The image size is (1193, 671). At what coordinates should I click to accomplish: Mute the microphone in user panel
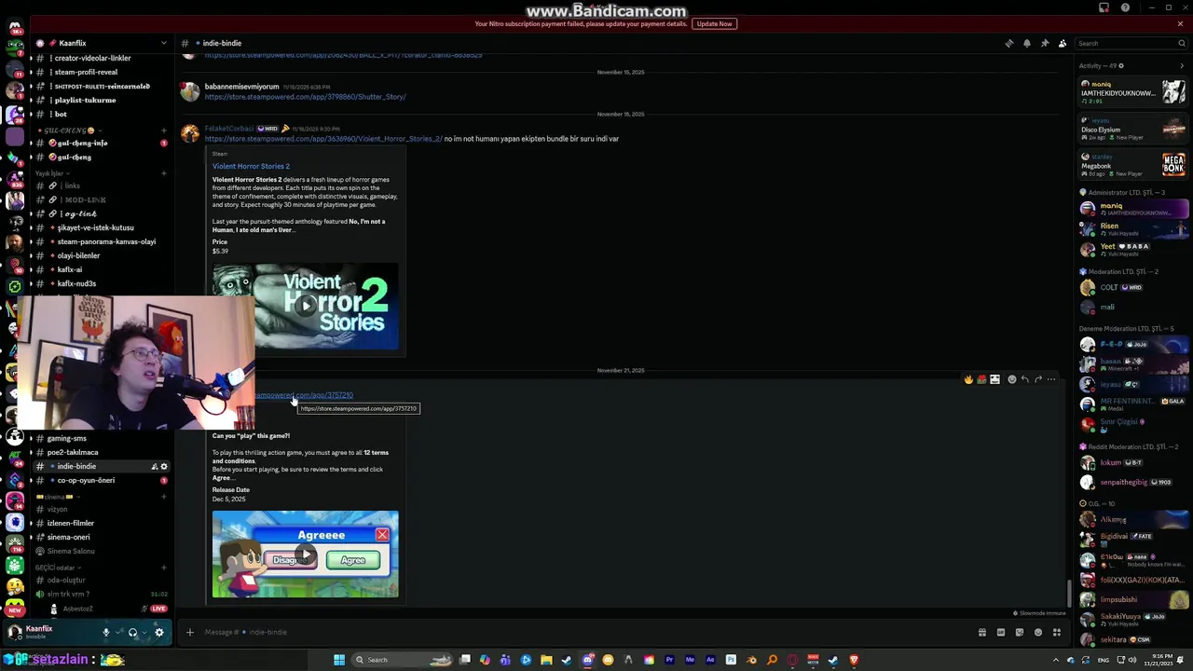click(x=106, y=632)
